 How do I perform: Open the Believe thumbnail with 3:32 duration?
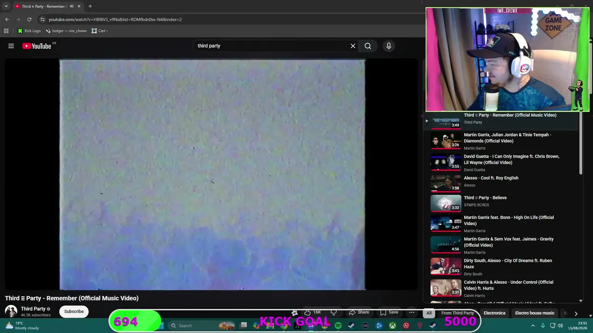coord(446,203)
